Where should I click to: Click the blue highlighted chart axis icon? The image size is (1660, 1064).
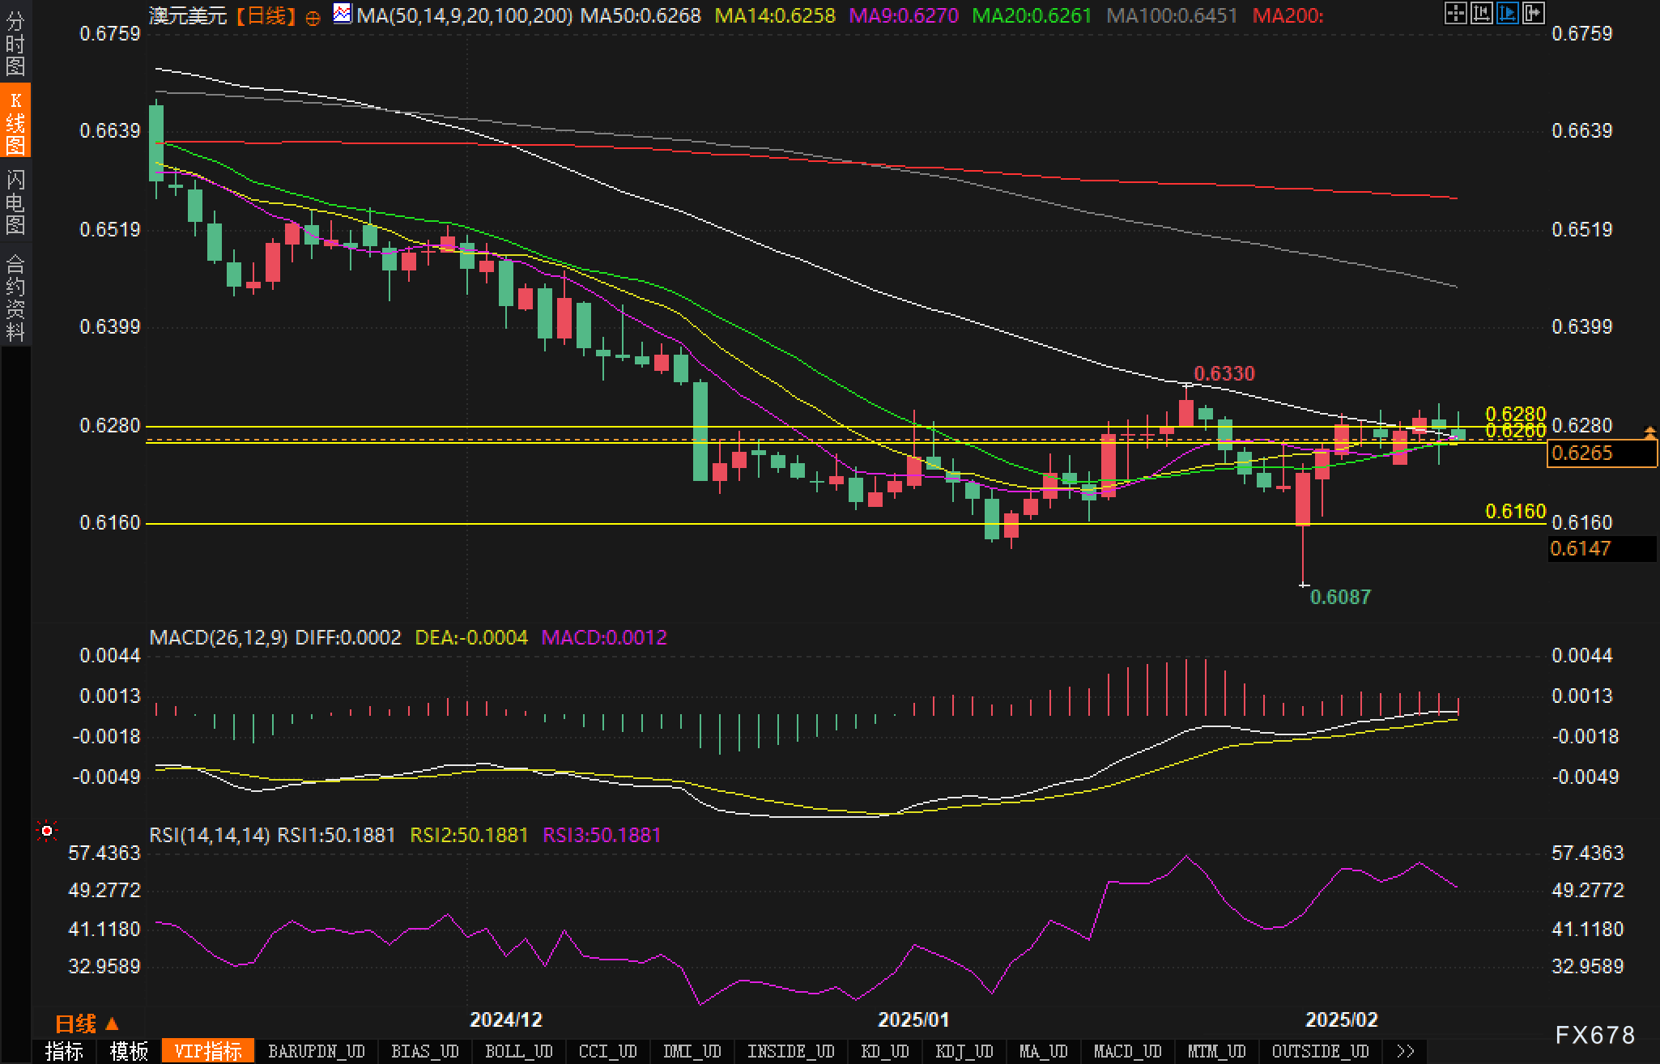(1507, 13)
